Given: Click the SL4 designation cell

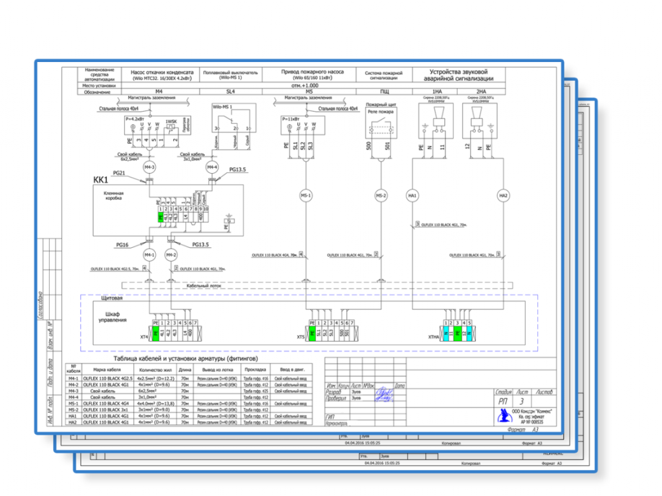Looking at the screenshot, I should (231, 91).
